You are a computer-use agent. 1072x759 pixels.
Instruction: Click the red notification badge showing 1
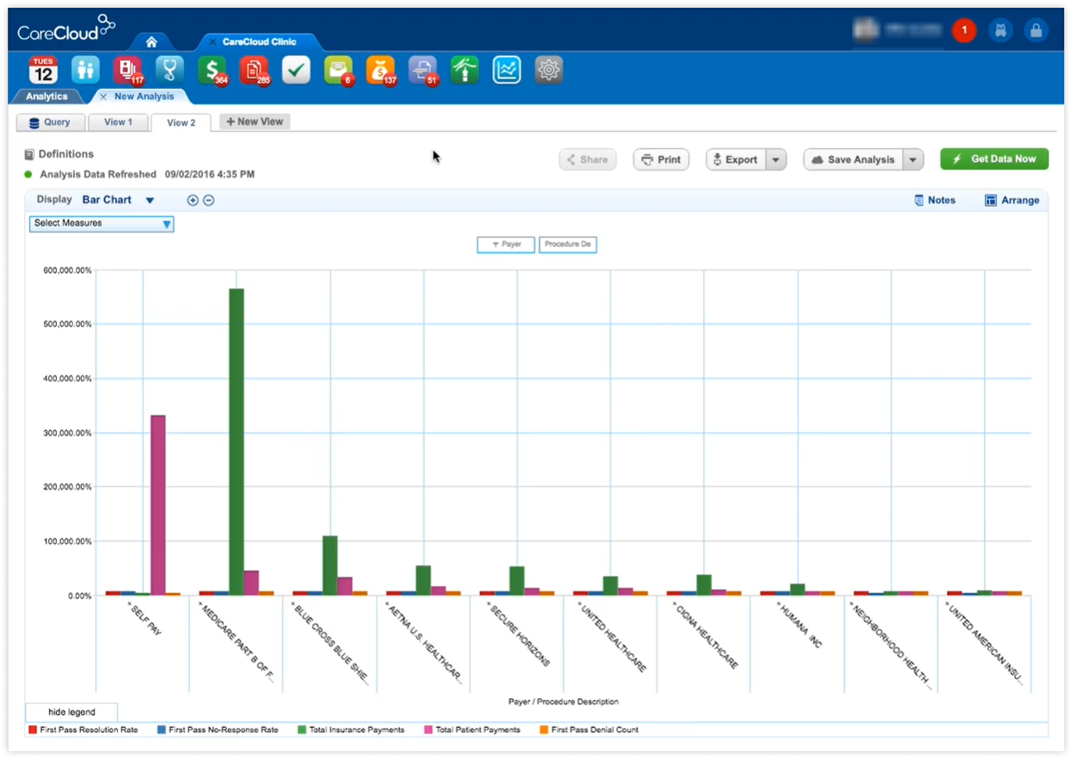click(x=964, y=30)
